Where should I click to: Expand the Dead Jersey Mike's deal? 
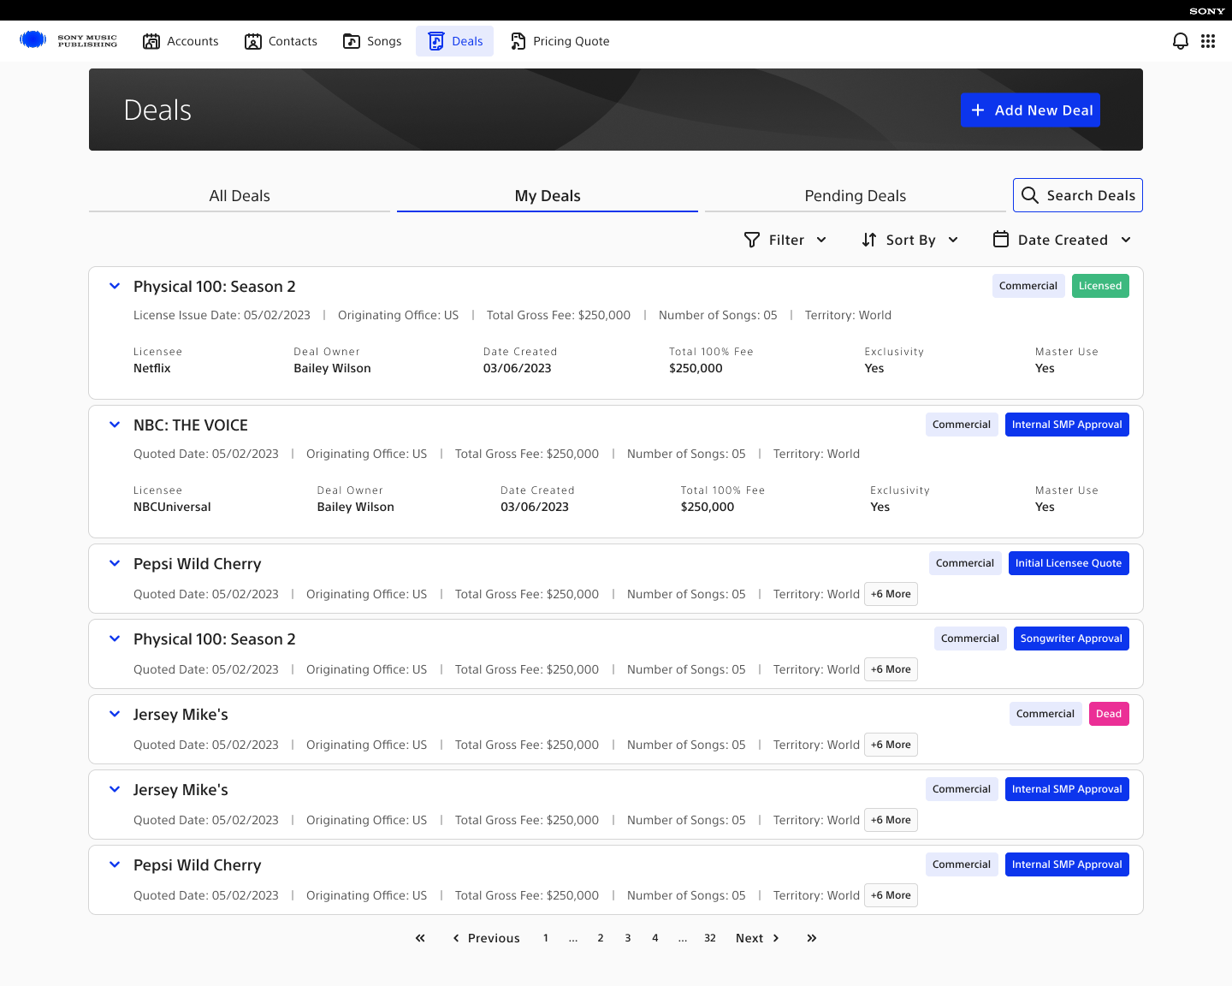(115, 714)
